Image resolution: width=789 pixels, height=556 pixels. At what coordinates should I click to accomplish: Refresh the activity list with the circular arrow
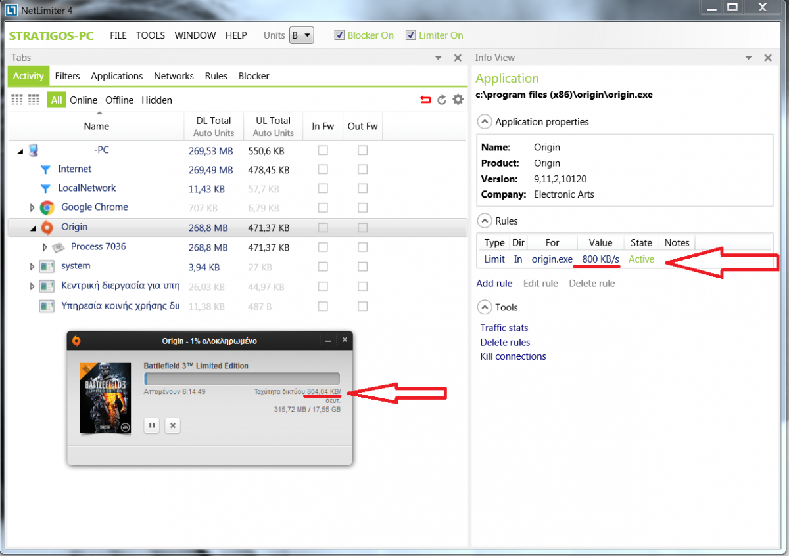pos(442,100)
